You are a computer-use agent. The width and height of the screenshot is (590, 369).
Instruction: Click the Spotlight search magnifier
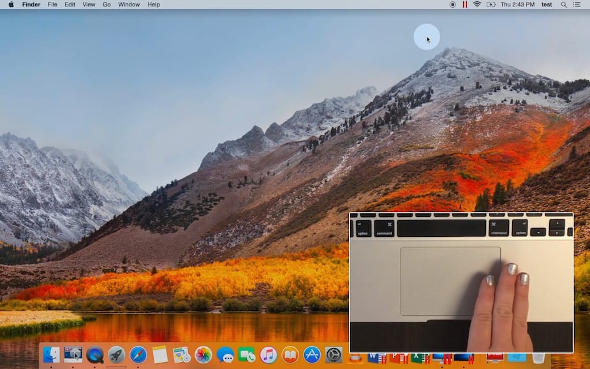click(x=563, y=4)
